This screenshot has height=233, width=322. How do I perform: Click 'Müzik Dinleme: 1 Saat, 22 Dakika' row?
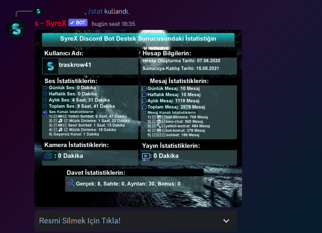tap(89, 121)
